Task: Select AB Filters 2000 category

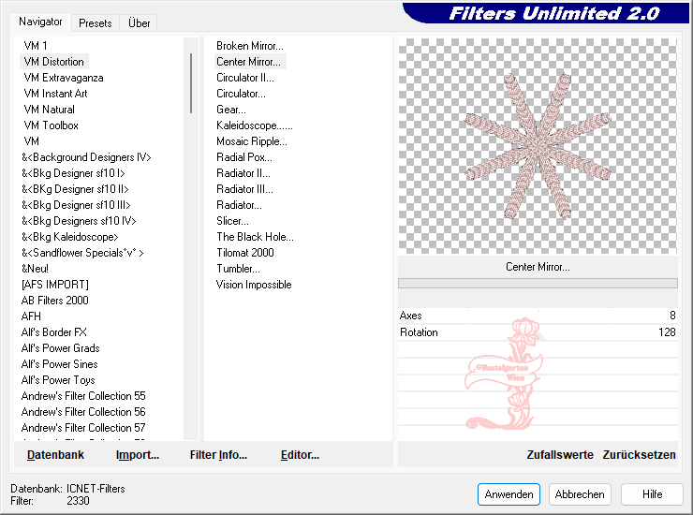Action: pos(55,301)
